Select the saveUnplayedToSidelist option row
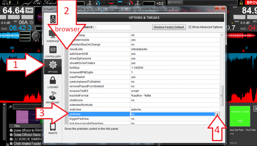 point(144,82)
